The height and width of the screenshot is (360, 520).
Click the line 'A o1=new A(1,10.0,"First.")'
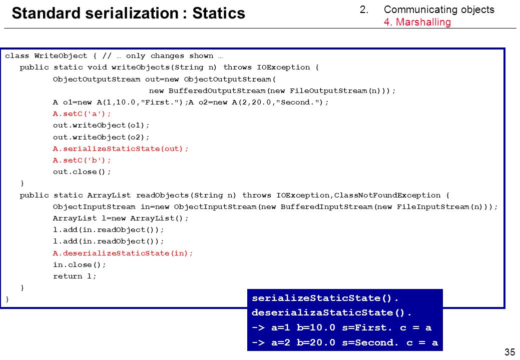[191, 102]
